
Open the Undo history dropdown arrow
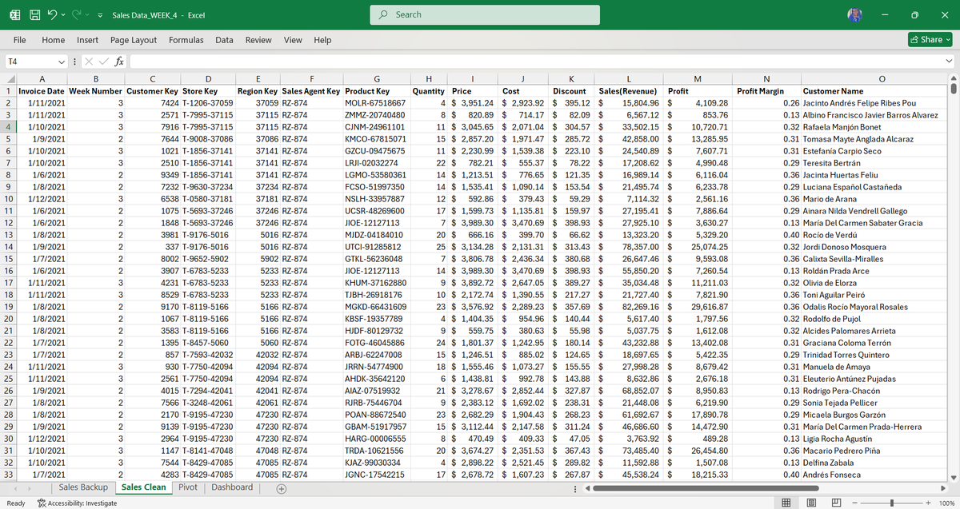[x=63, y=14]
